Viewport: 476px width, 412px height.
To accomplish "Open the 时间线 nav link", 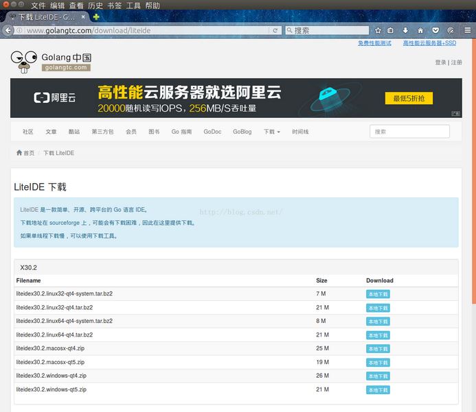I will click(x=300, y=132).
